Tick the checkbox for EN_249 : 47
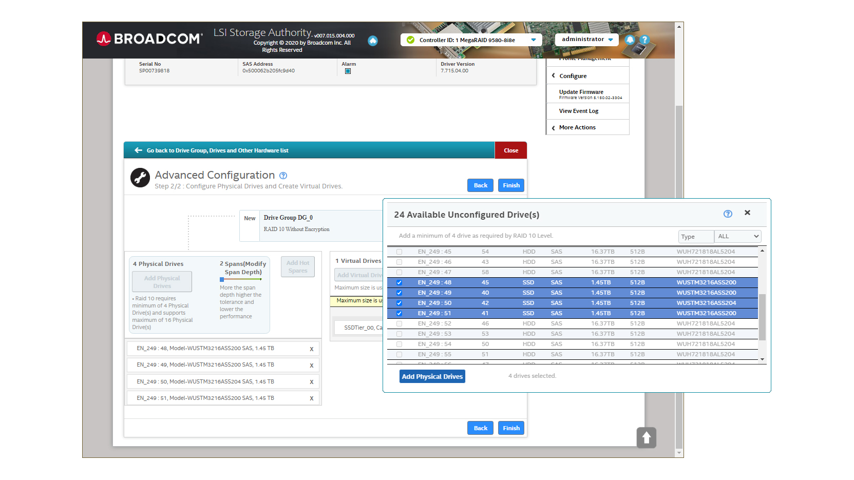The width and height of the screenshot is (854, 480). click(x=399, y=272)
